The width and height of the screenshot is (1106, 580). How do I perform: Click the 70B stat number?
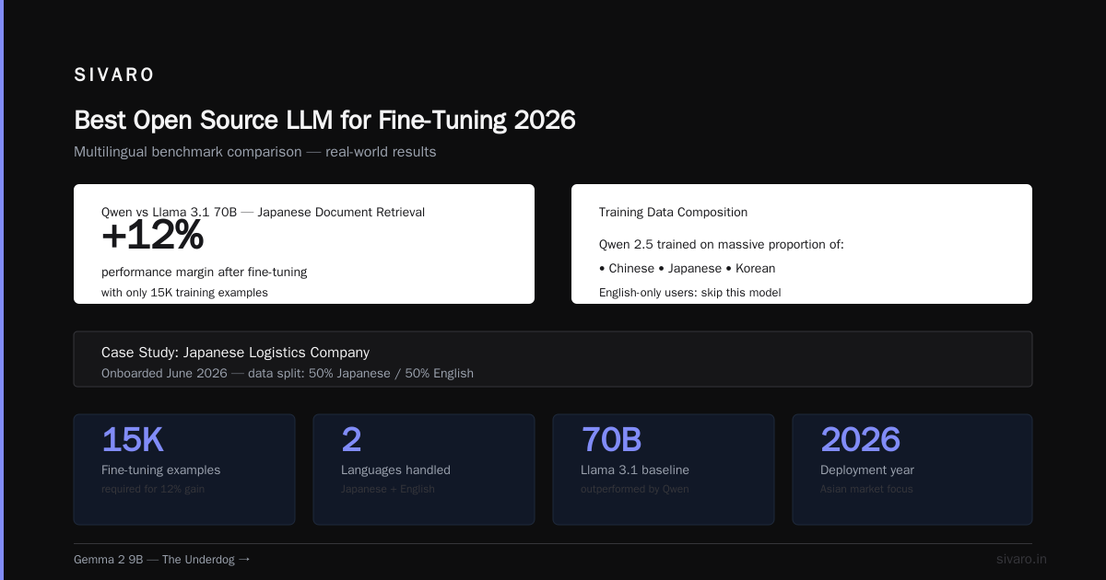(611, 440)
